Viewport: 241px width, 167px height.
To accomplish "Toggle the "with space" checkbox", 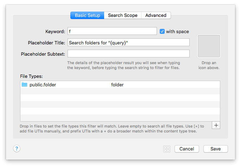I will [162, 31].
